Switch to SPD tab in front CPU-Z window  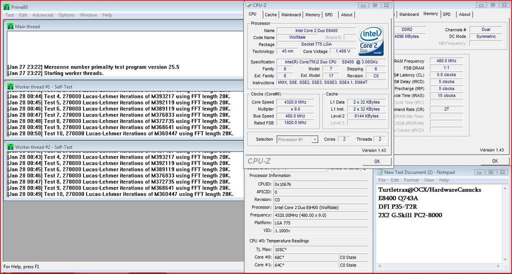point(329,14)
